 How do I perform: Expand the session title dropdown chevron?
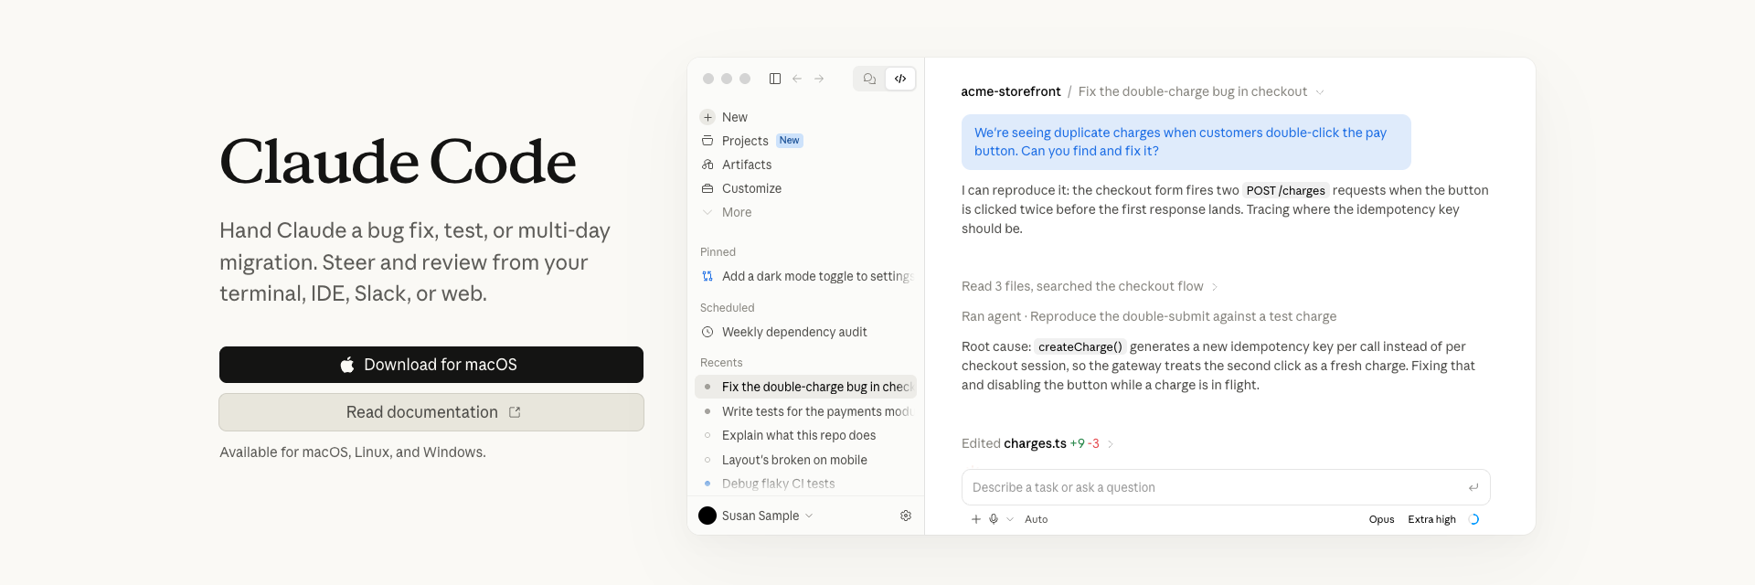1320,92
